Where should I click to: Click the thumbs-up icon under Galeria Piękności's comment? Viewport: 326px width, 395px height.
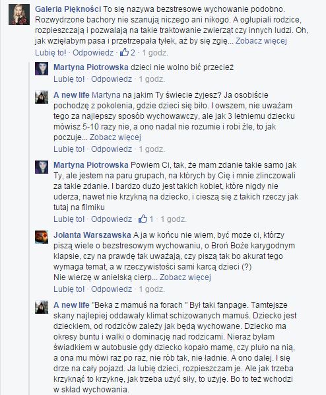pos(124,52)
